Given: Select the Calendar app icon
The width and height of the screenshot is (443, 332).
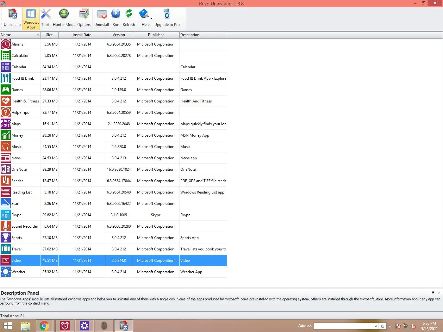Looking at the screenshot, I should 6,67.
